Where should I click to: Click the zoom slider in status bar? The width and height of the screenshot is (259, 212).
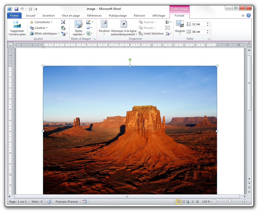coord(230,202)
